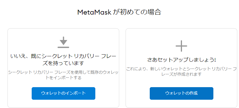
Task: Click the import download-arrow icon
Action: tap(63, 42)
